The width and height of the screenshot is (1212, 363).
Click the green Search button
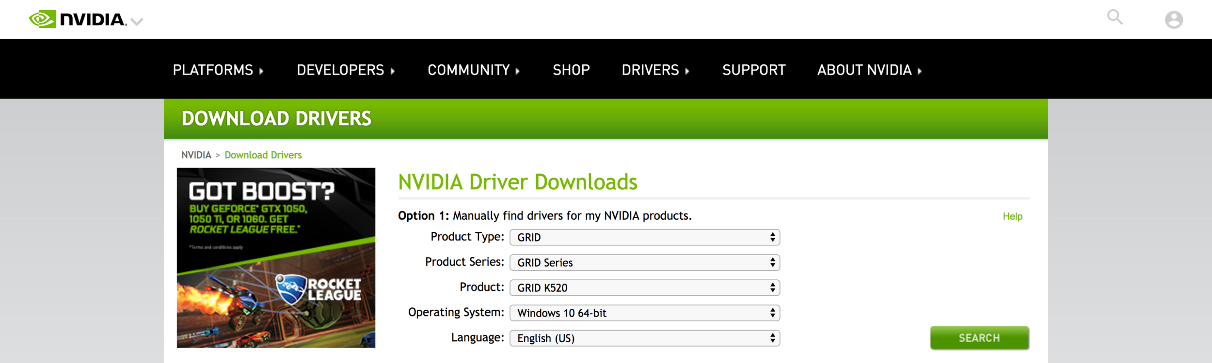(979, 338)
